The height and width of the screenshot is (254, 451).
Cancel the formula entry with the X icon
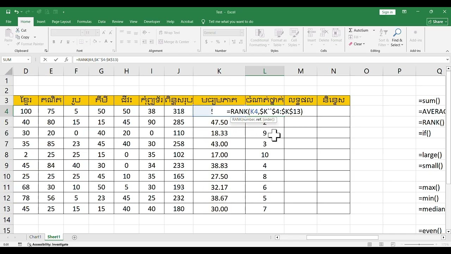[45, 60]
